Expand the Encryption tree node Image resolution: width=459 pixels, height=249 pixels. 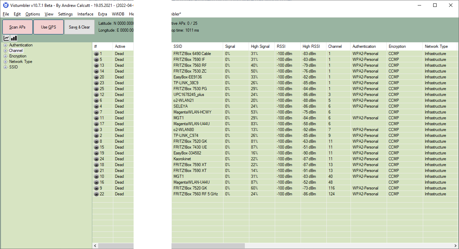[x=5, y=56]
